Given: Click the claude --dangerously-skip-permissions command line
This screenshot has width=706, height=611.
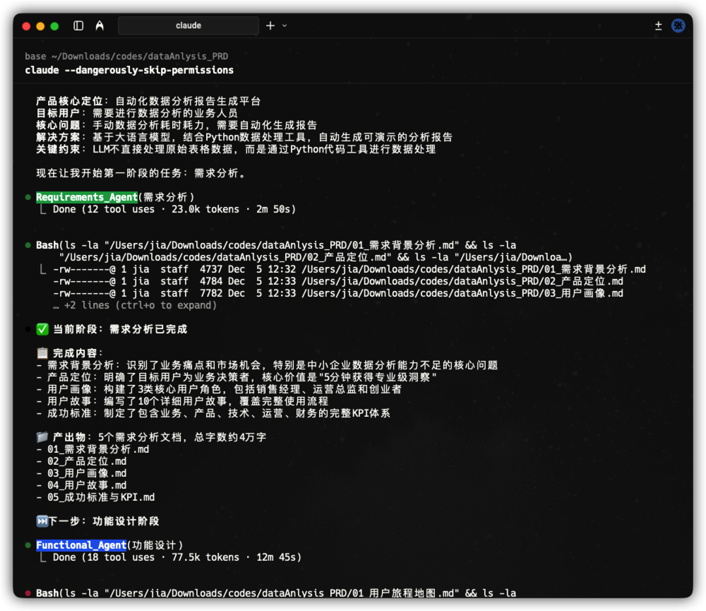Looking at the screenshot, I should (129, 70).
